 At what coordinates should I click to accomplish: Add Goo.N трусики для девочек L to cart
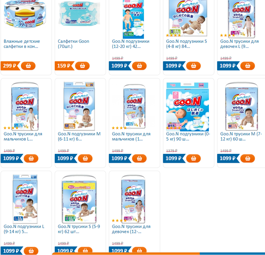click(247, 66)
